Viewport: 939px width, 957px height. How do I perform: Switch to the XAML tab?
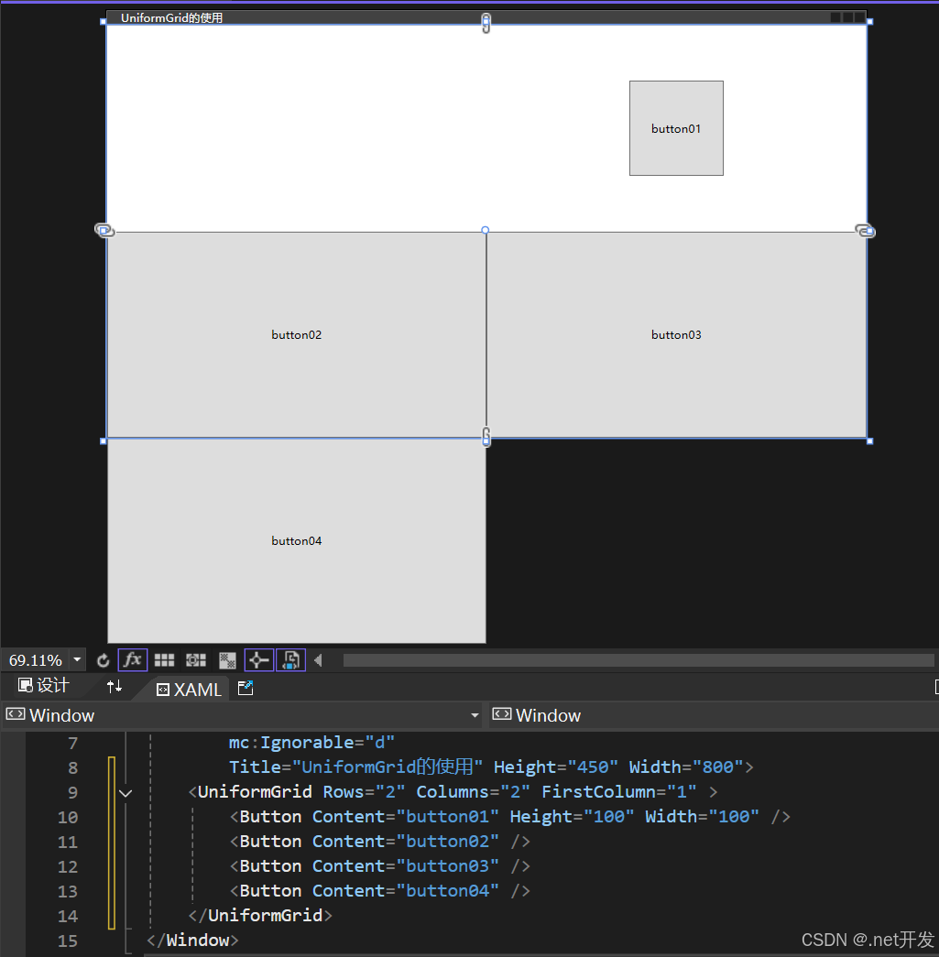coord(189,689)
